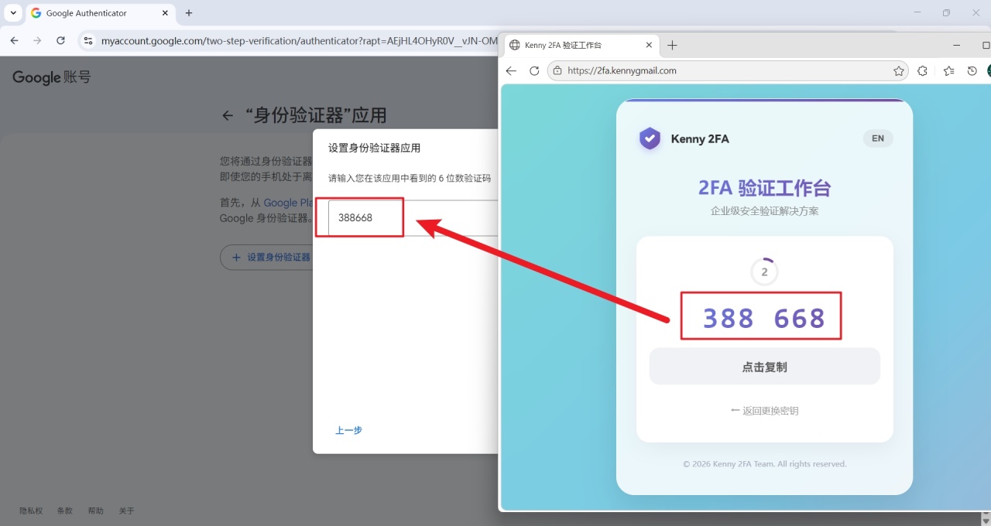Select the Kenny 2FA 验证工作台 tab
Image resolution: width=991 pixels, height=526 pixels.
click(x=581, y=46)
